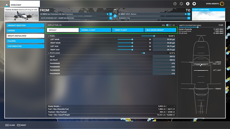Click the 8.12 % payload value
The image size is (230, 129).
172,53
